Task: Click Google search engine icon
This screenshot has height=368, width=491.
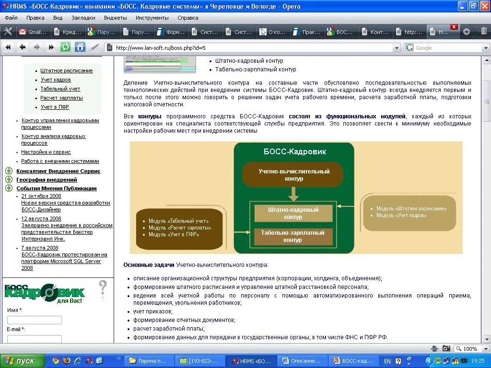Action: click(409, 47)
